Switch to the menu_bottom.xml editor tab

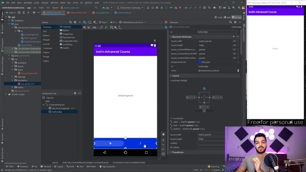pos(78,12)
